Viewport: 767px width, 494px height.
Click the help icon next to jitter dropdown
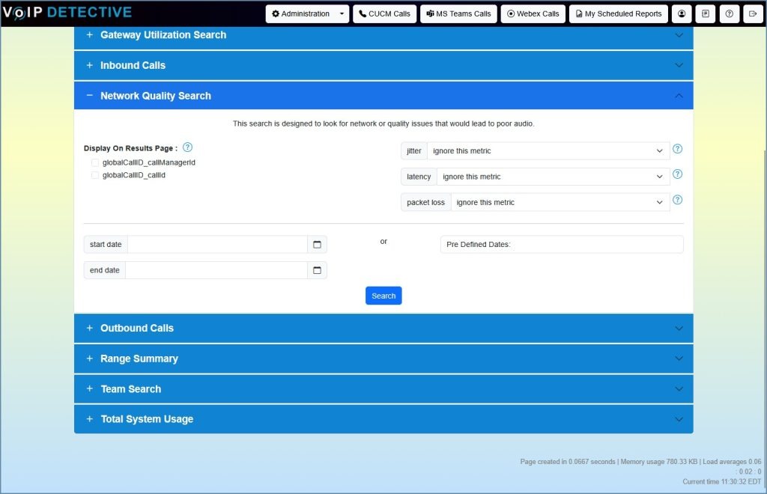(x=677, y=149)
